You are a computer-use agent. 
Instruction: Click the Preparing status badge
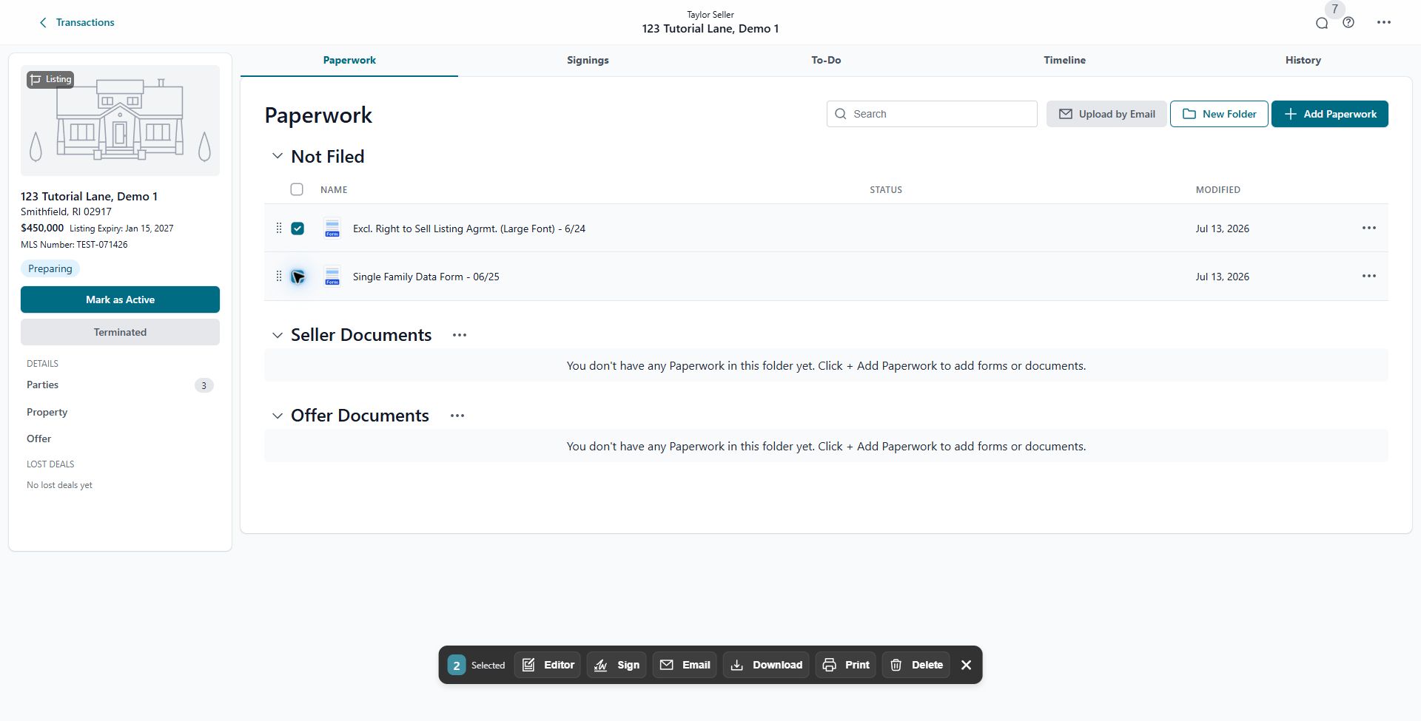(50, 268)
